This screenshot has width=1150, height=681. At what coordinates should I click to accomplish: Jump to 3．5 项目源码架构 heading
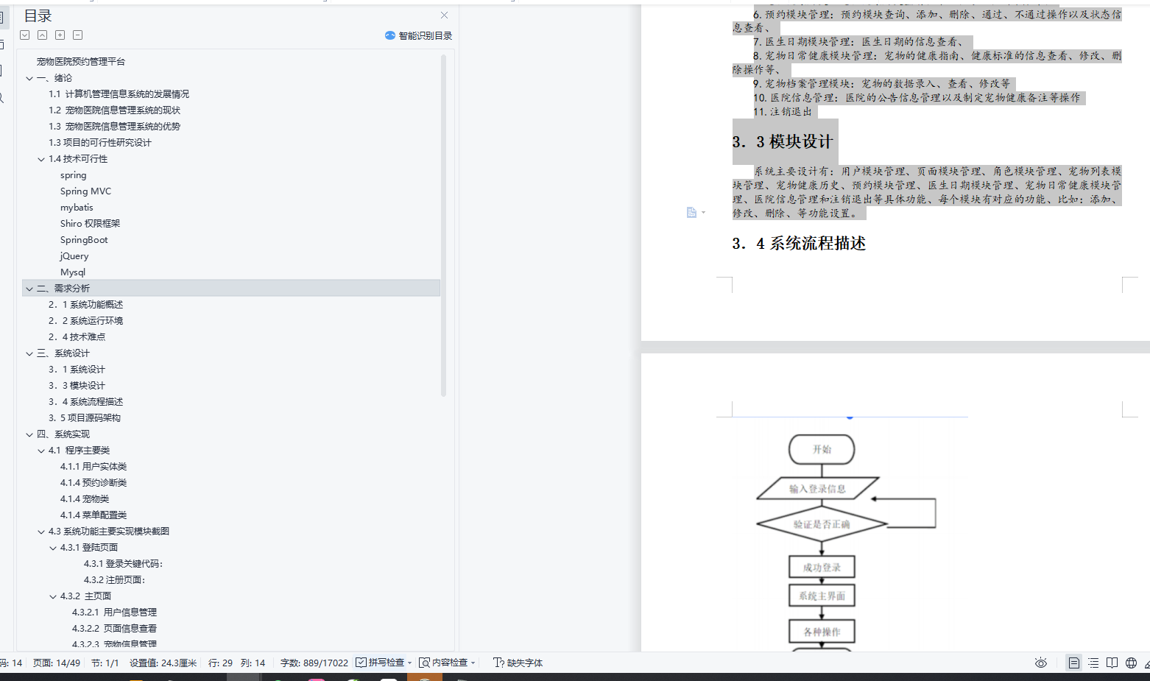tap(85, 418)
